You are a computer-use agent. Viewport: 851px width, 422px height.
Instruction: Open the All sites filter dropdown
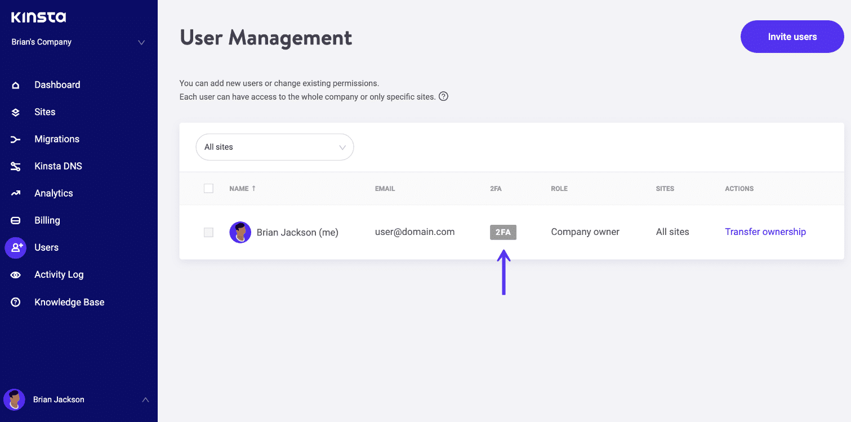[x=274, y=146]
